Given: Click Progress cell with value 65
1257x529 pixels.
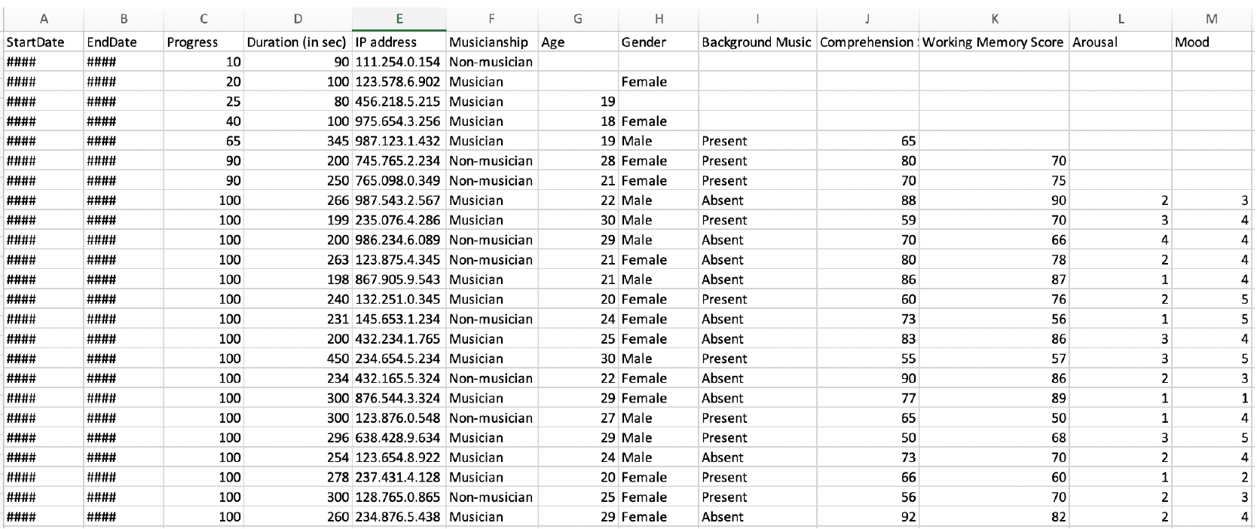Looking at the screenshot, I should pos(203,141).
